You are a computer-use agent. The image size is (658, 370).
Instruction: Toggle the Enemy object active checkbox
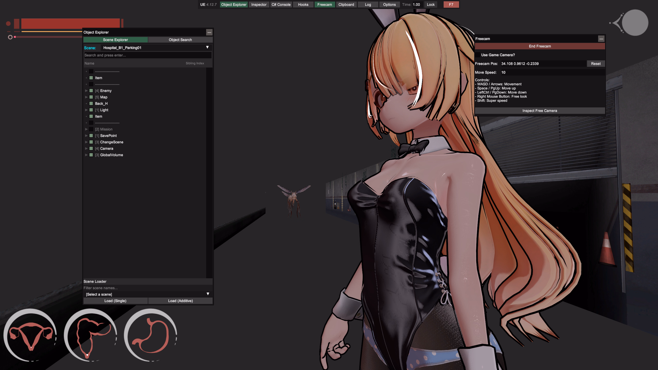(91, 91)
